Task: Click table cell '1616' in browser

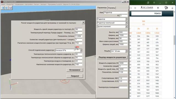Action: pos(157,87)
